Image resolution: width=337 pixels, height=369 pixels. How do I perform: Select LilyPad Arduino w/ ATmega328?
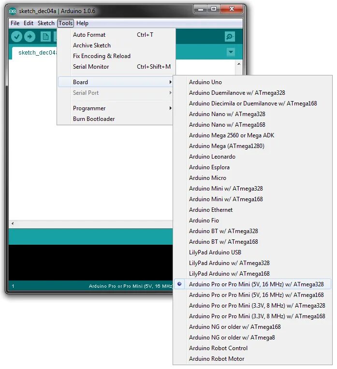pos(252,263)
